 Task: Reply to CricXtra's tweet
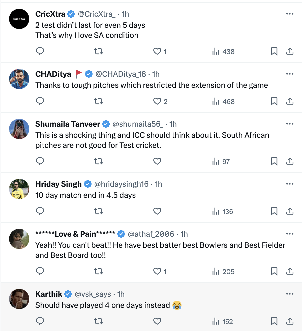40,51
